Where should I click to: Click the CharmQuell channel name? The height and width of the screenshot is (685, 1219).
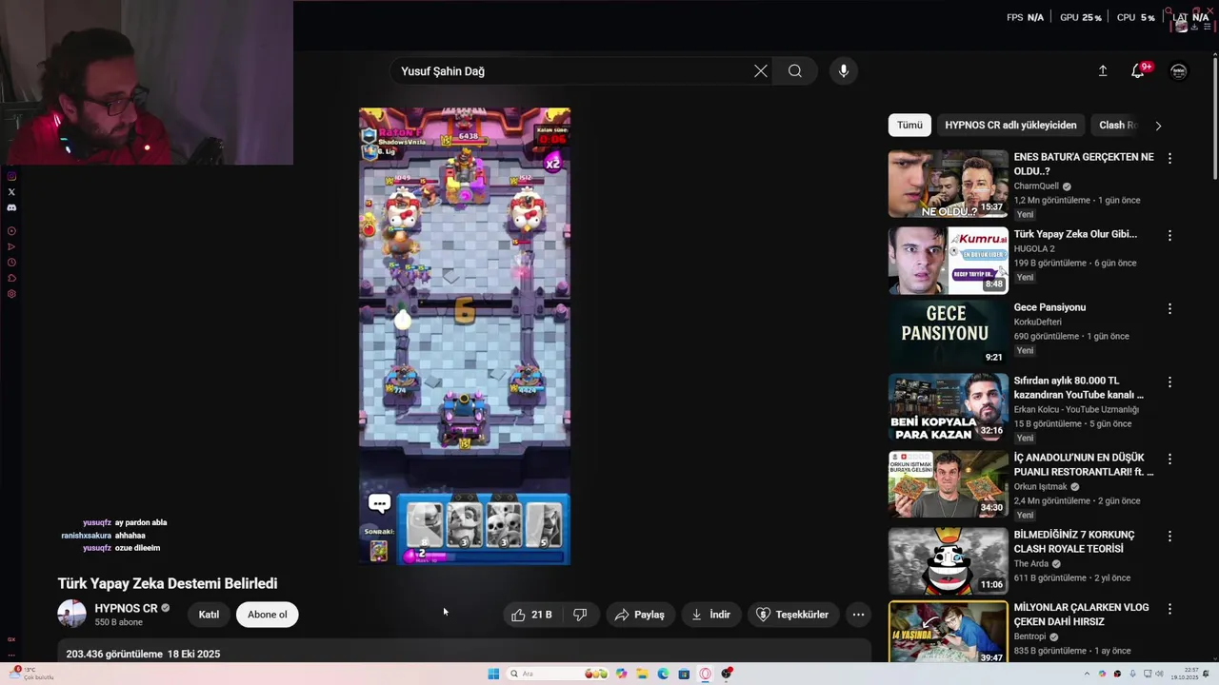coord(1036,186)
